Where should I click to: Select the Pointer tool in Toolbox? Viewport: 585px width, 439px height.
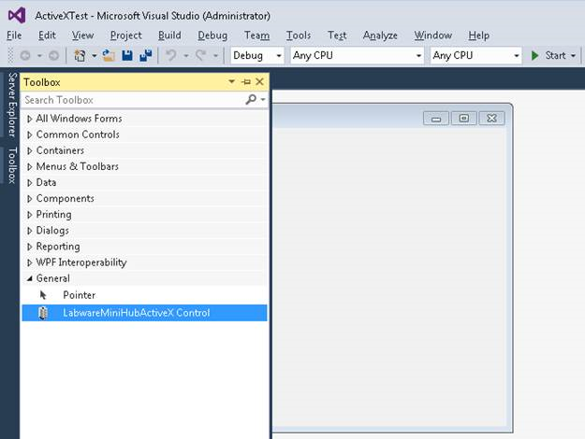[79, 295]
